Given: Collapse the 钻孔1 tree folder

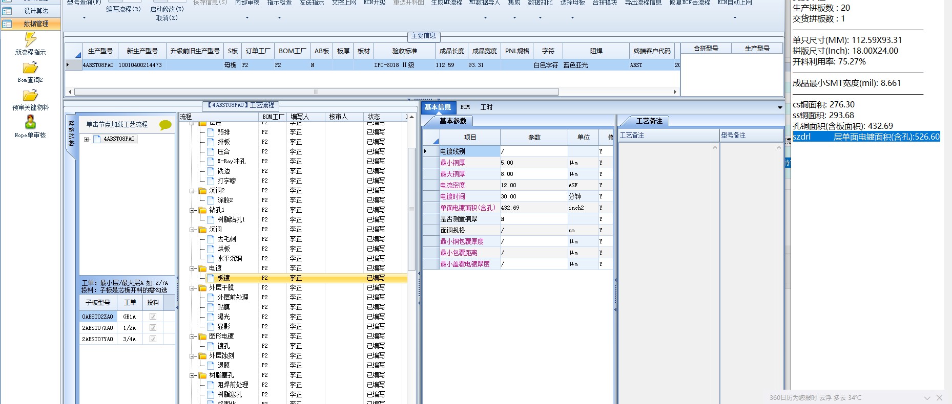Looking at the screenshot, I should point(193,210).
